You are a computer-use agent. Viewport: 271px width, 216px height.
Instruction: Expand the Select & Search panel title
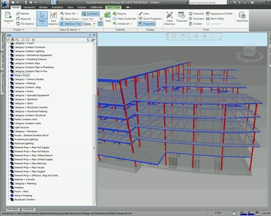click(x=70, y=30)
